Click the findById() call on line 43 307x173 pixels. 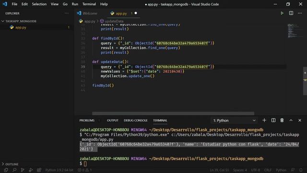click(x=103, y=86)
